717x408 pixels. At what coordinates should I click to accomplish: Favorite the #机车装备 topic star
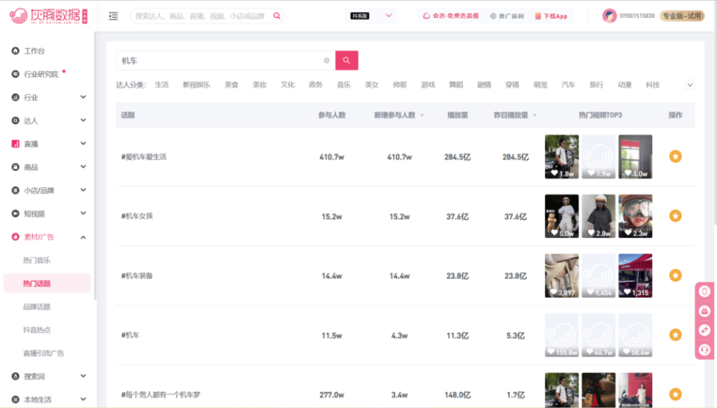pyautogui.click(x=675, y=276)
